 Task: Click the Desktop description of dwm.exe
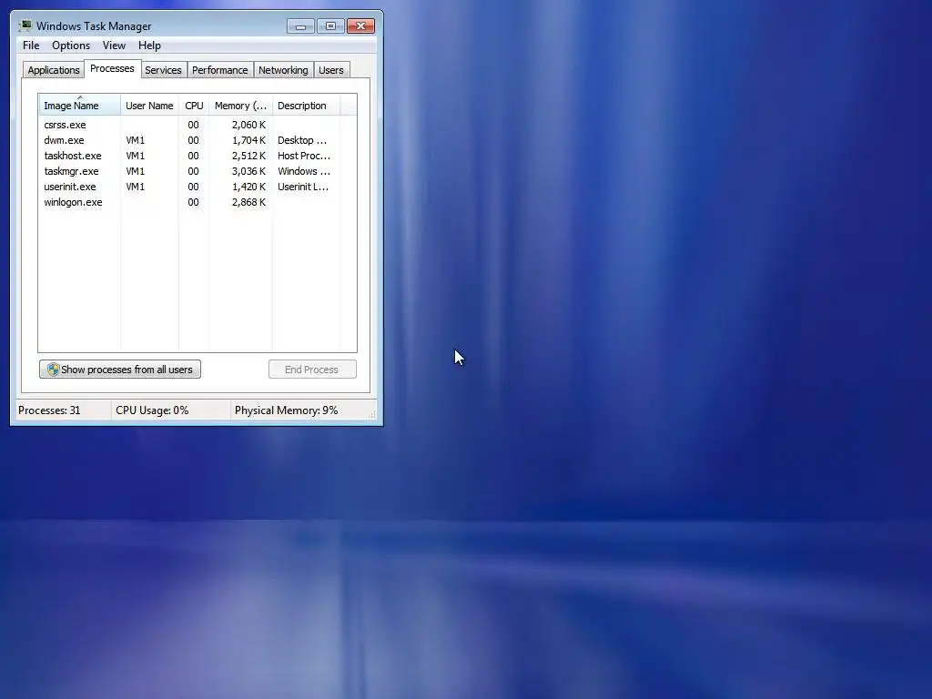(302, 140)
